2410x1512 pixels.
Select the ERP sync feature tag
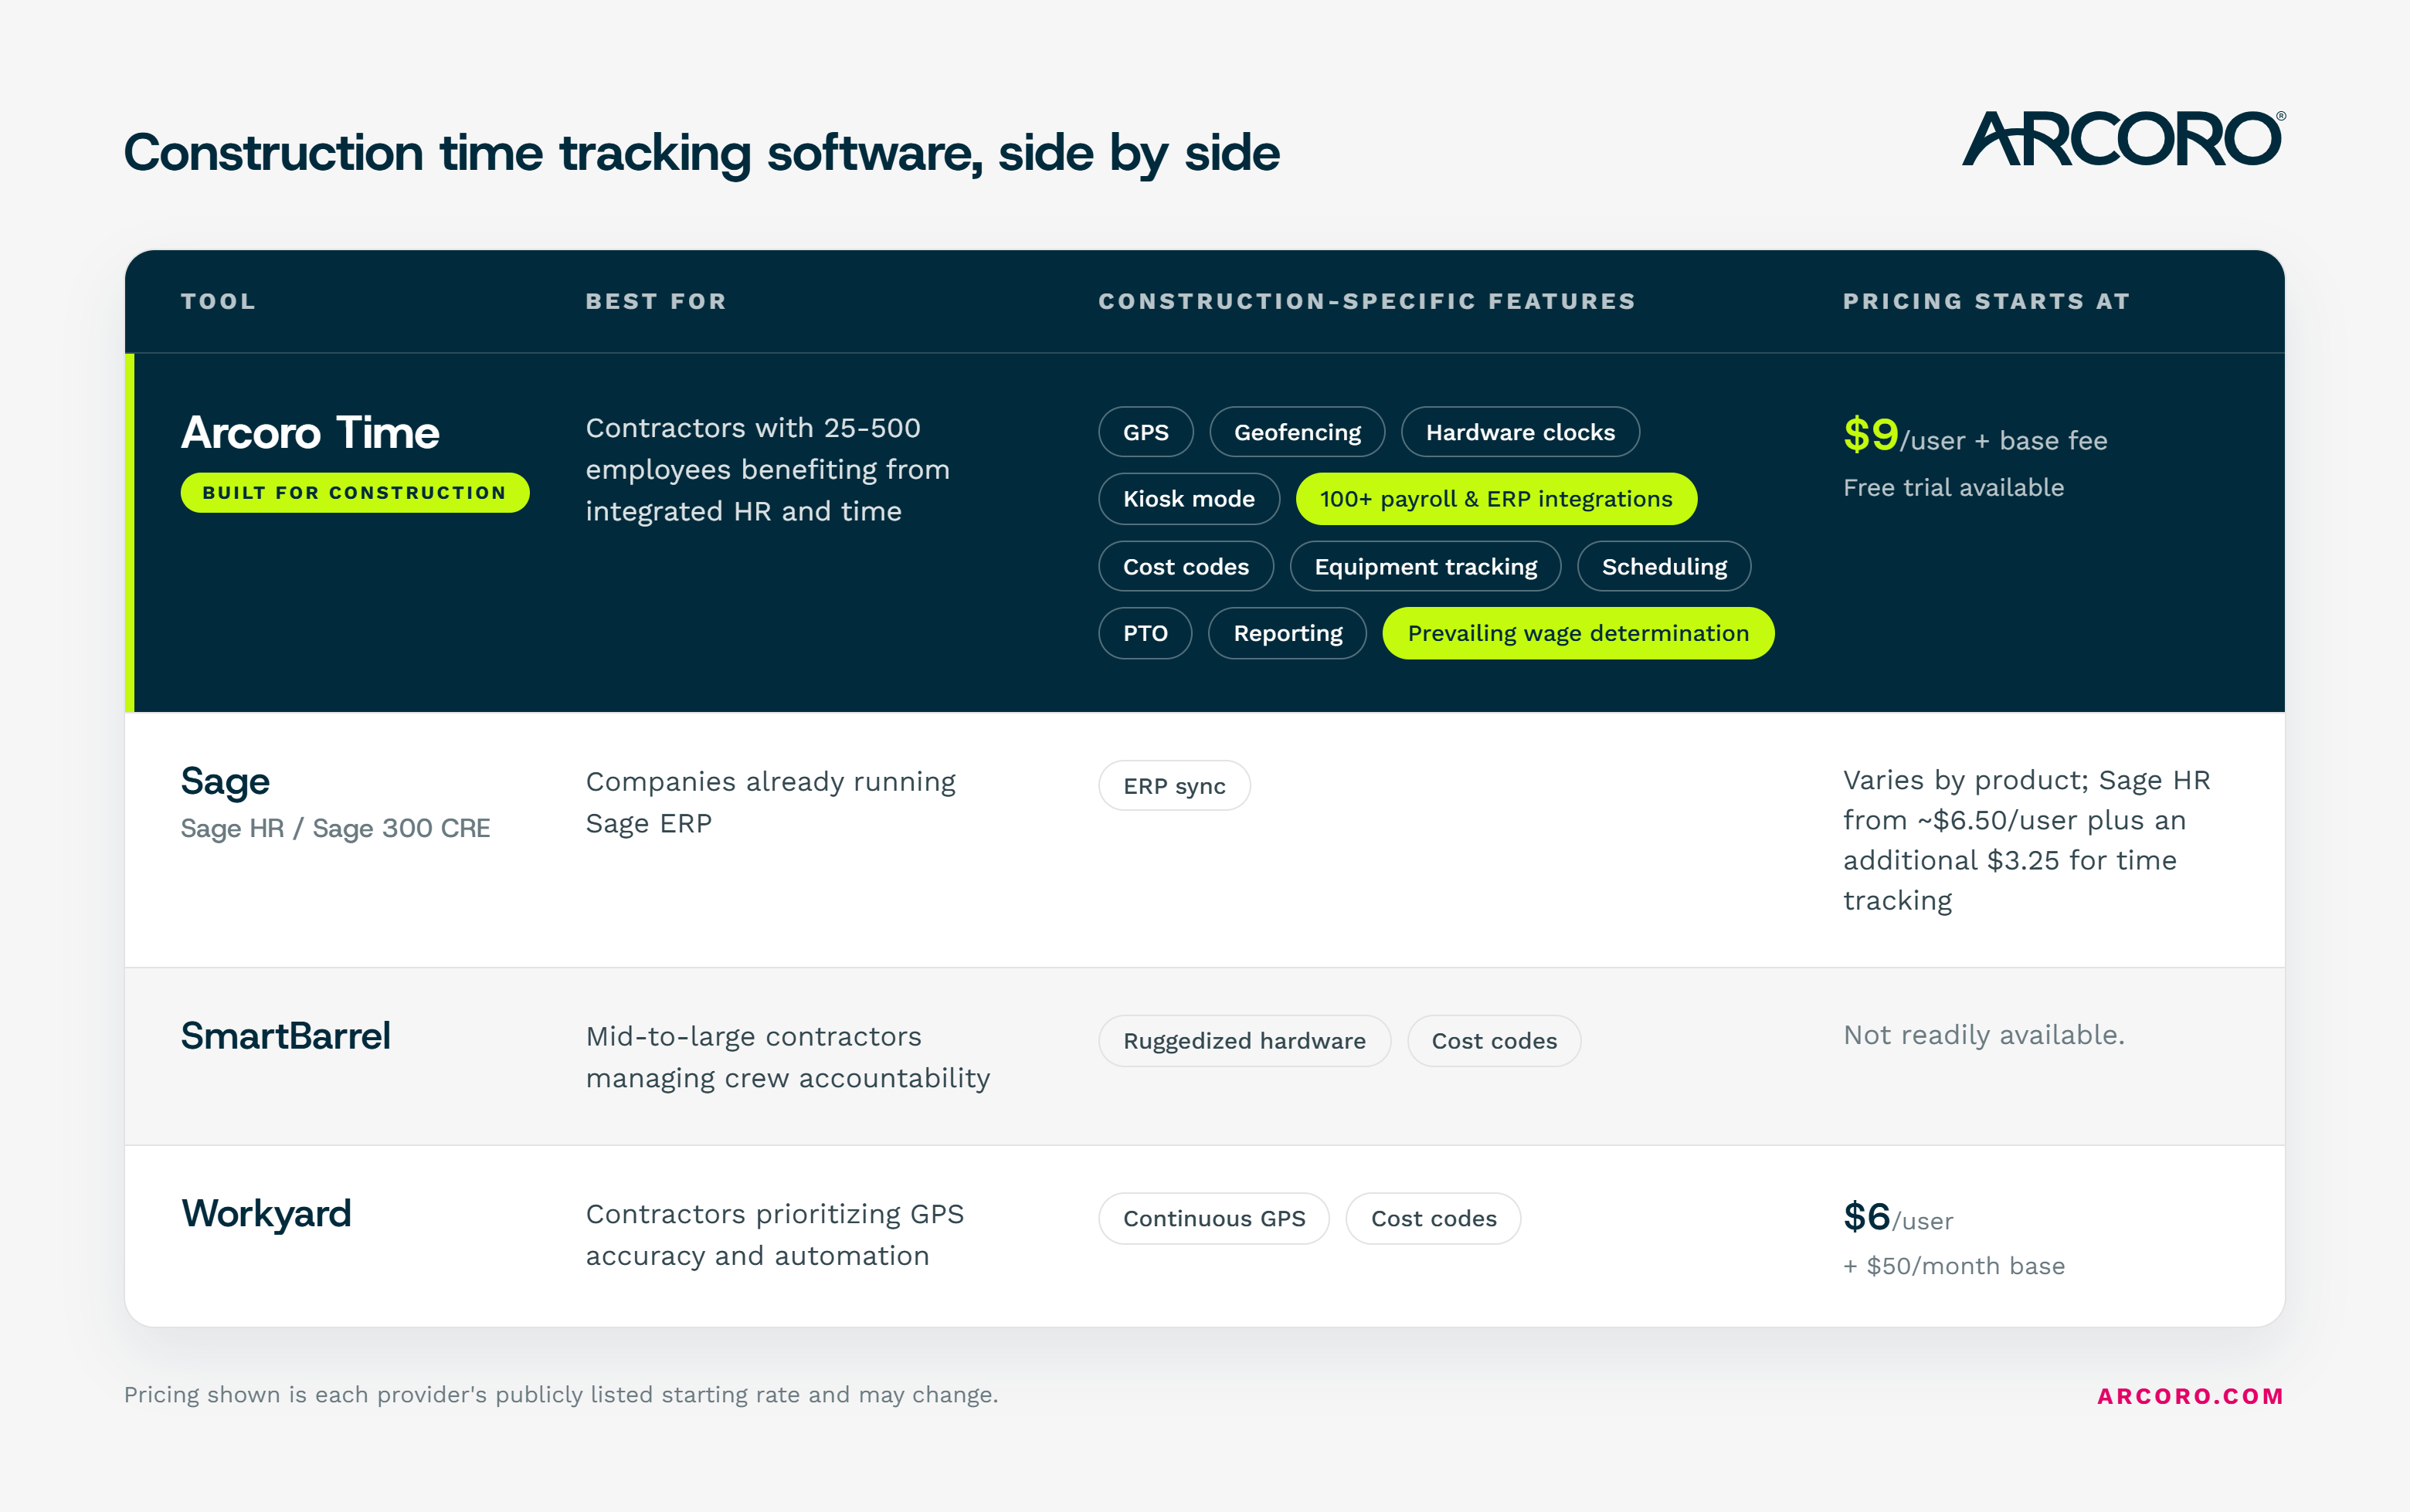[1174, 786]
